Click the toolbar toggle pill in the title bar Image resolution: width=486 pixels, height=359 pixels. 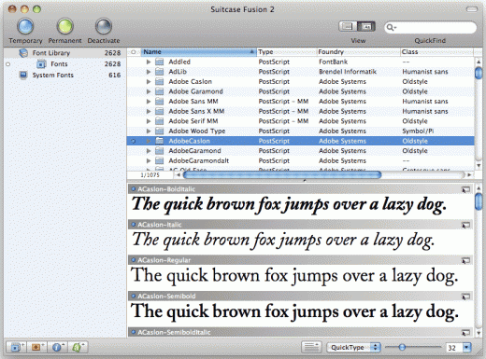pyautogui.click(x=472, y=9)
